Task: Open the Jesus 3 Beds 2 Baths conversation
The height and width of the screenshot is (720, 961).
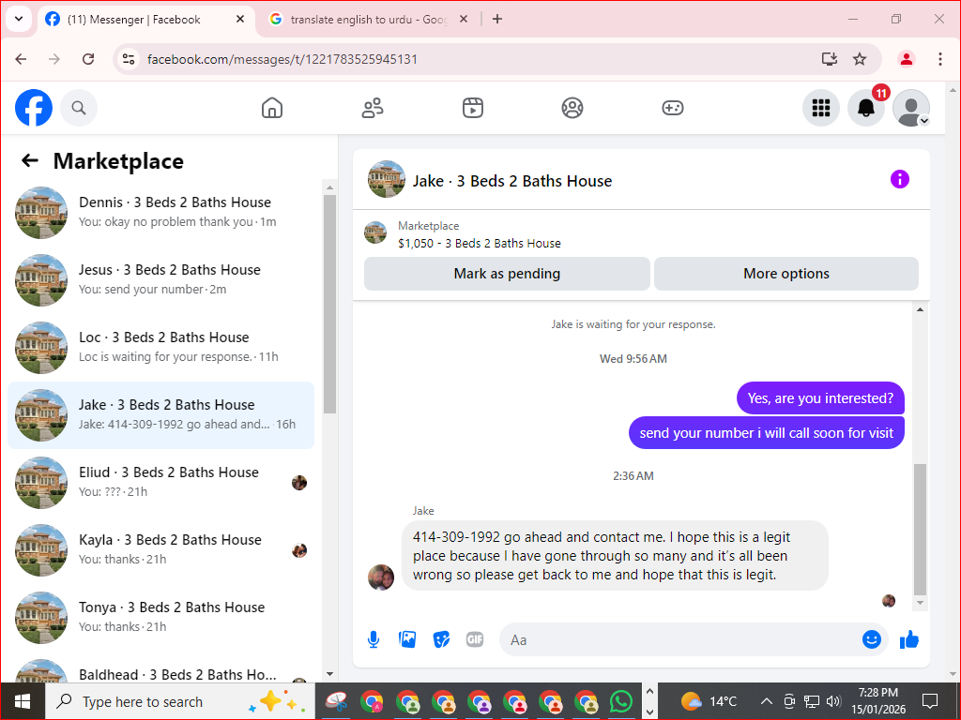Action: tap(161, 279)
